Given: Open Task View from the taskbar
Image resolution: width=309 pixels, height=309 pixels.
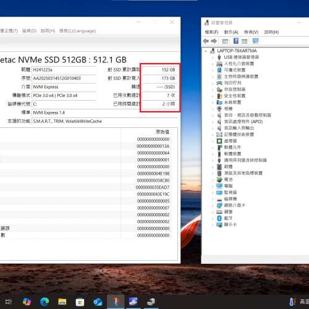Looking at the screenshot, I should pyautogui.click(x=9, y=302).
